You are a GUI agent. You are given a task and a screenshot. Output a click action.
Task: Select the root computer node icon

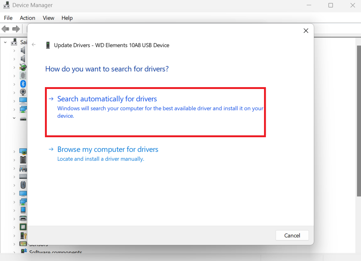(x=14, y=42)
